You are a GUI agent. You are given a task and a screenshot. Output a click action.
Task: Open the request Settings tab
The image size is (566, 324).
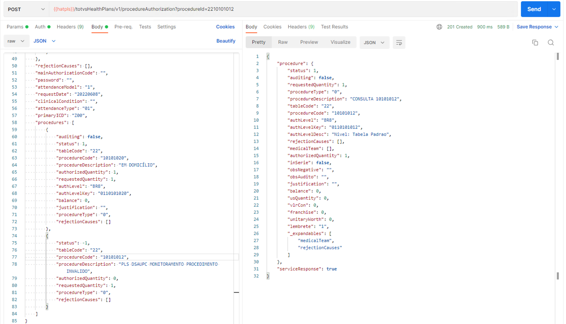166,27
